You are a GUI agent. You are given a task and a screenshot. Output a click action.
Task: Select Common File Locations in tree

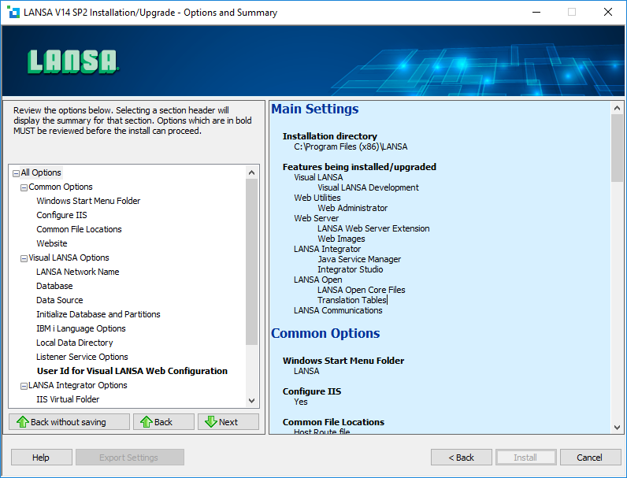(x=80, y=229)
